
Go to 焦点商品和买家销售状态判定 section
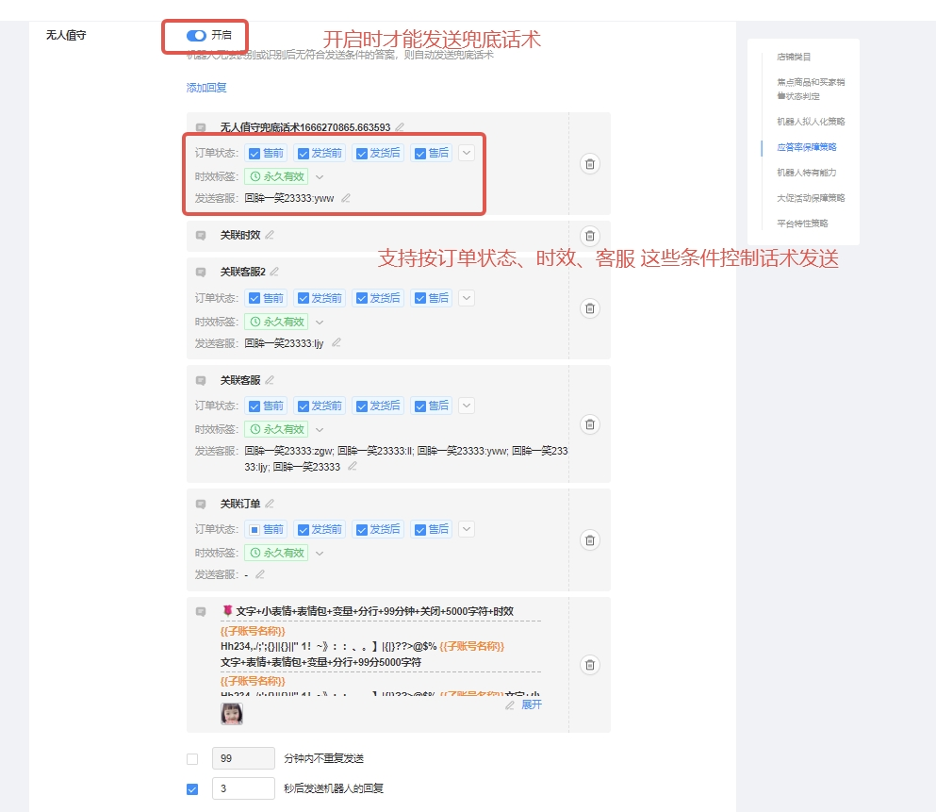(811, 89)
